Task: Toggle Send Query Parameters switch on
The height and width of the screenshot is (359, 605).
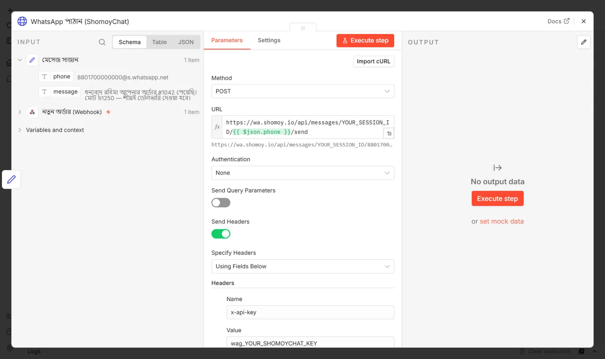Action: coord(221,203)
